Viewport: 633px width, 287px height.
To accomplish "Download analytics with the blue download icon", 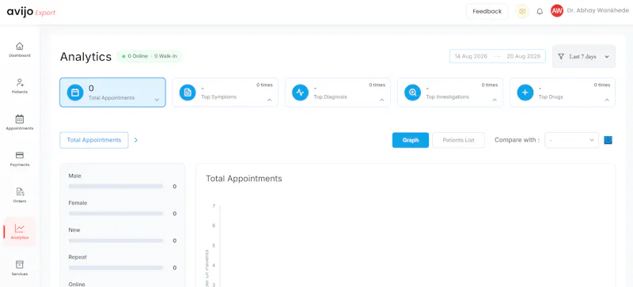I will [x=608, y=140].
